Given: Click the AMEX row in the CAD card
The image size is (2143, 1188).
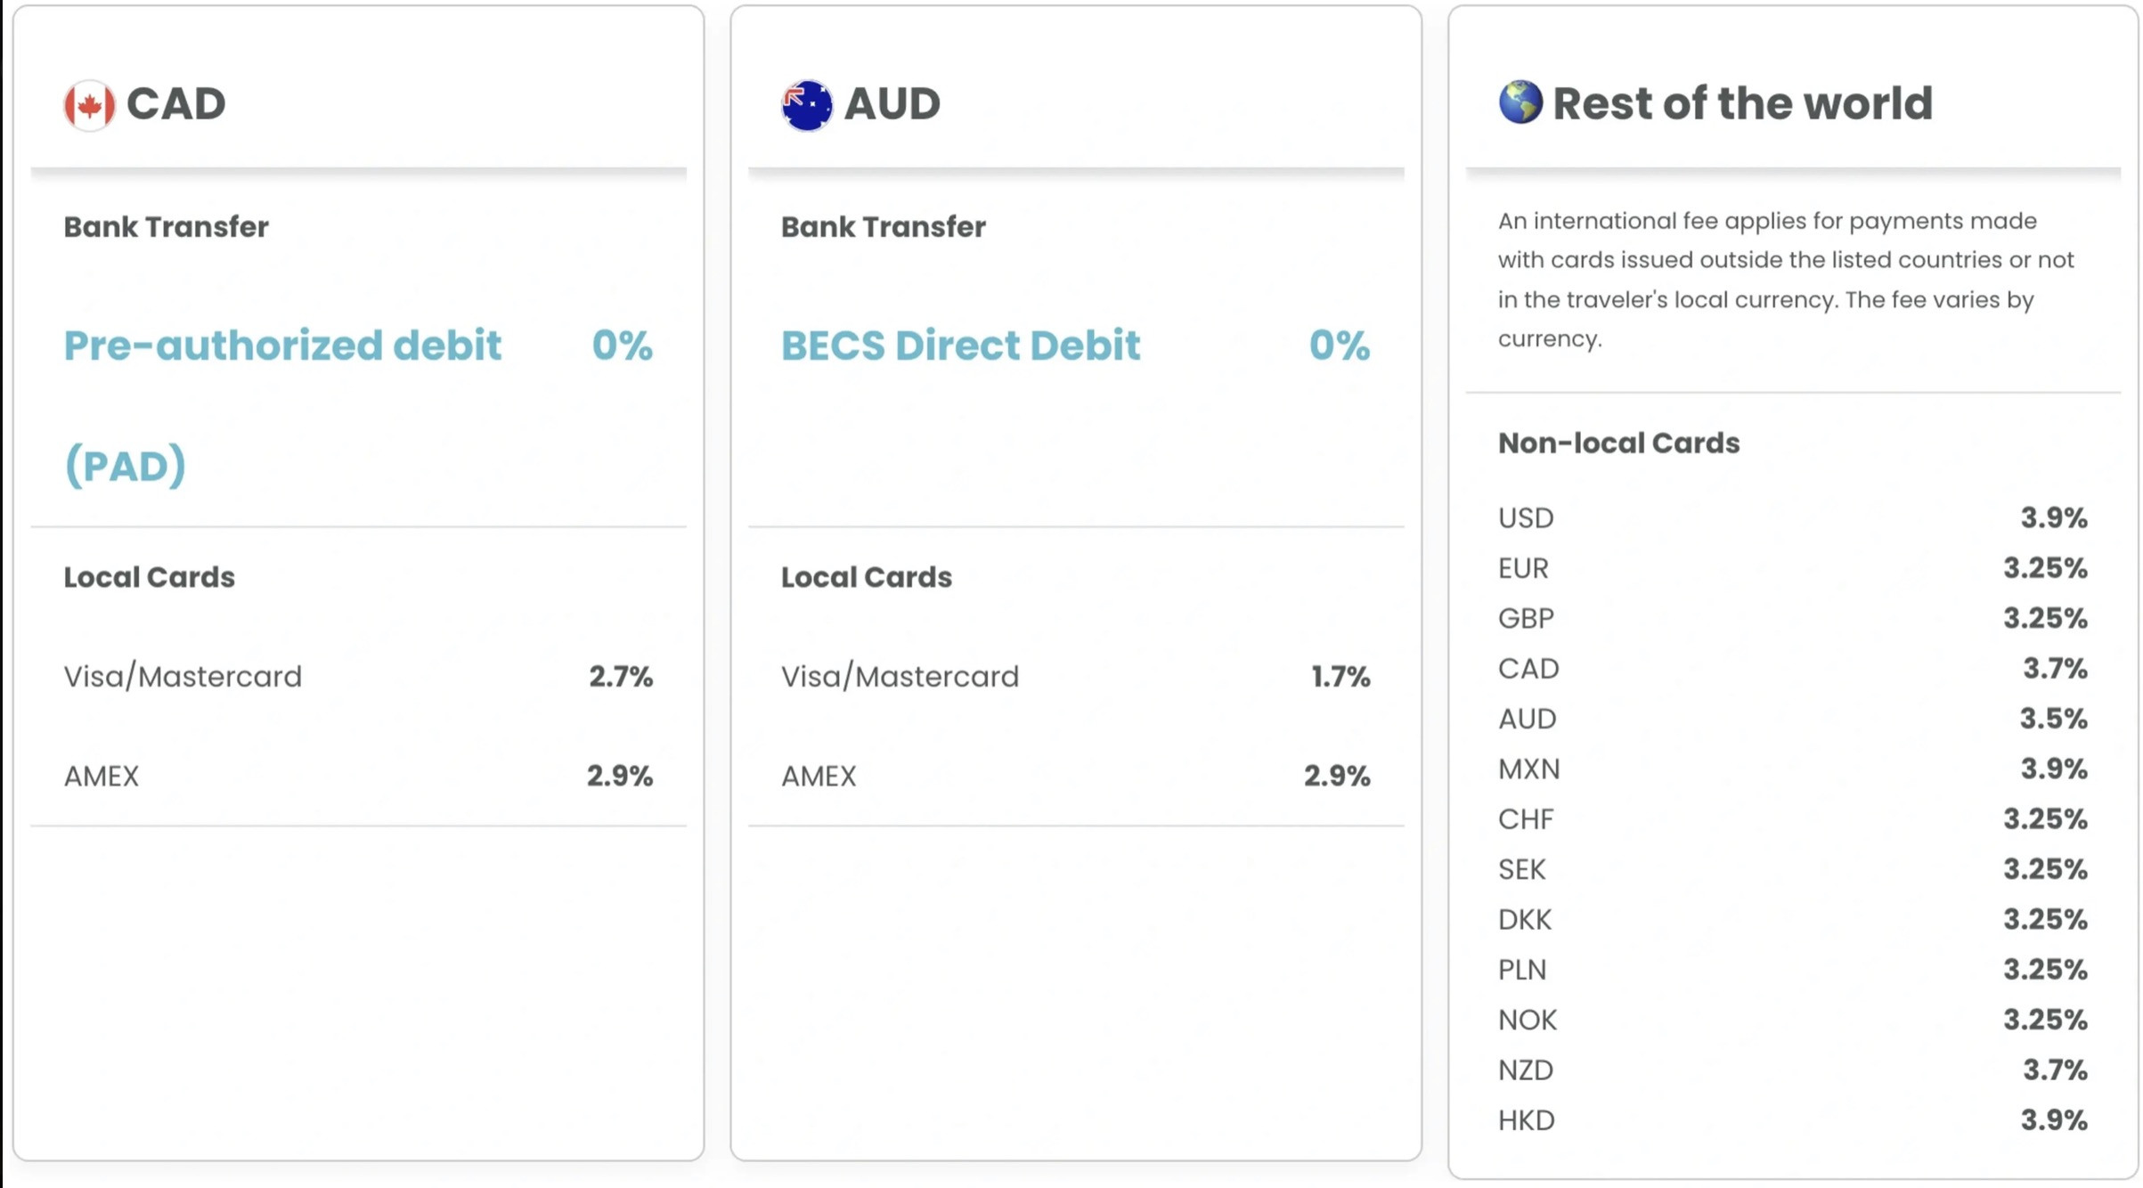Looking at the screenshot, I should coord(358,776).
